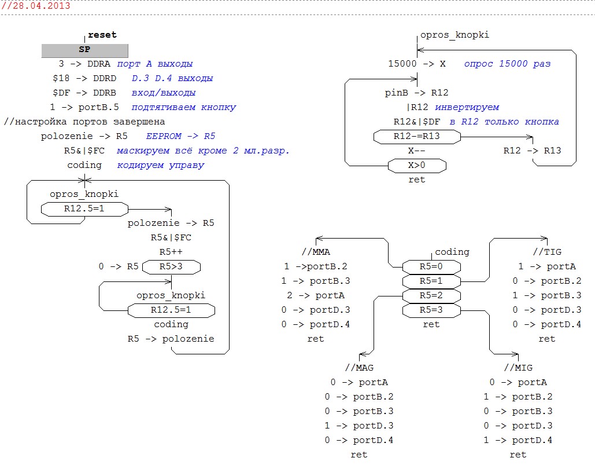Click the 'R5 -> polozenie' line

click(171, 339)
